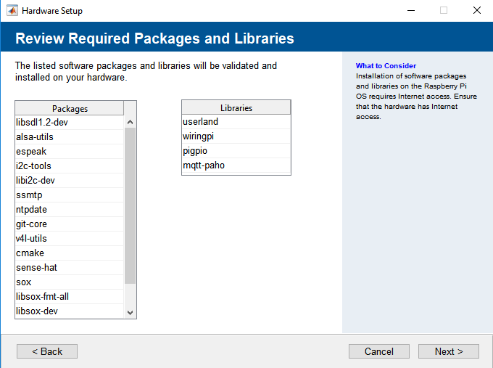
Task: Select userland in the Libraries table
Action: coord(236,122)
